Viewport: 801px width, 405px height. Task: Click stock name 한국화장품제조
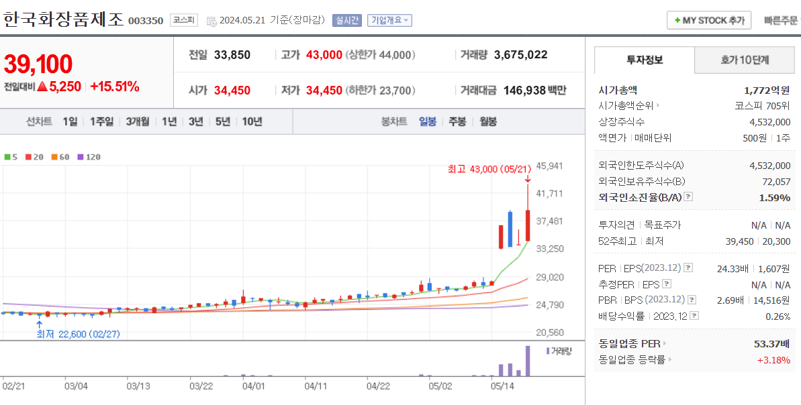tap(64, 19)
